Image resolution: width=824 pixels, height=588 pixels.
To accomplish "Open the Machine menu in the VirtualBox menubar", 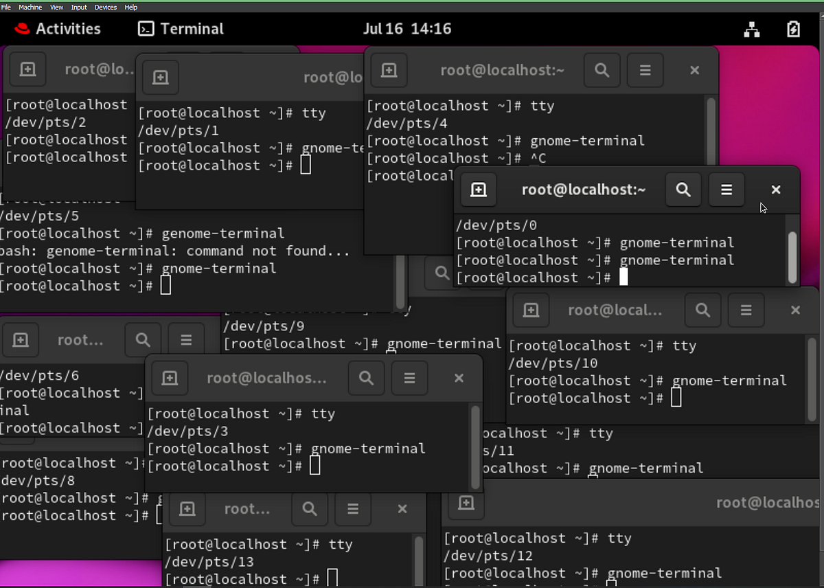I will (x=29, y=7).
